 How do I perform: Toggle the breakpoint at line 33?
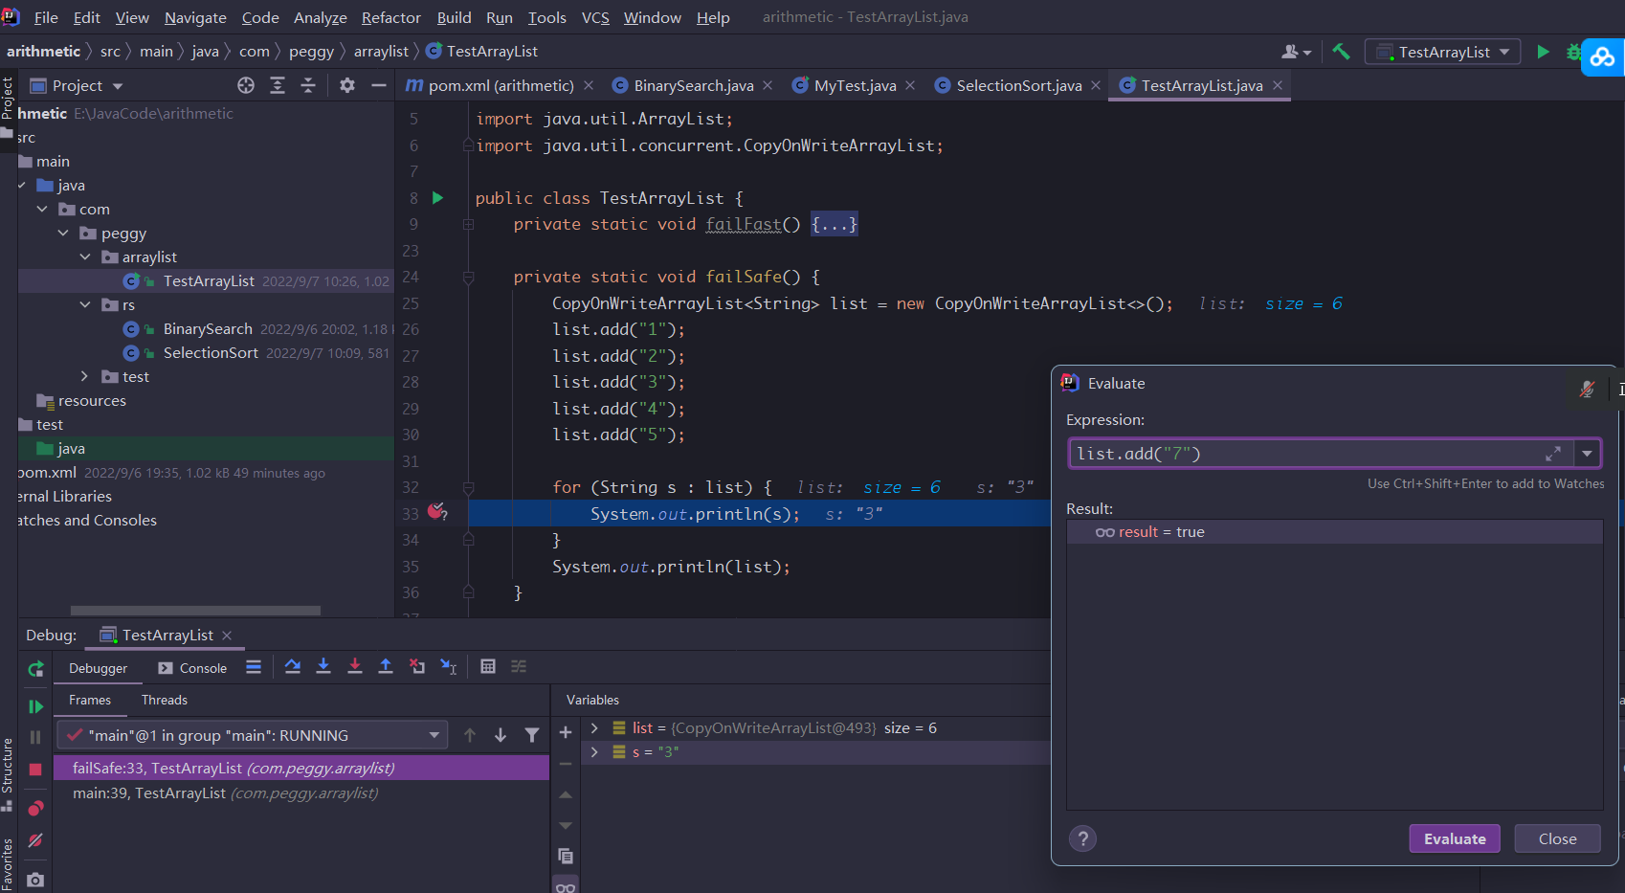pyautogui.click(x=437, y=512)
